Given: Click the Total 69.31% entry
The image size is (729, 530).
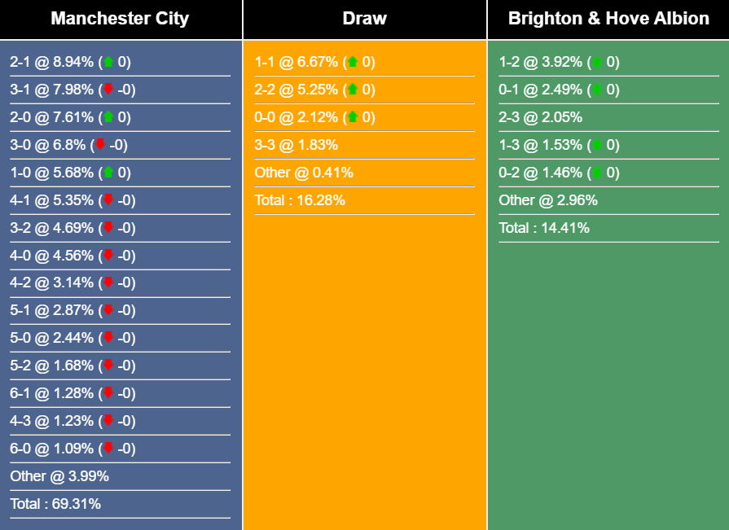Looking at the screenshot, I should [55, 503].
